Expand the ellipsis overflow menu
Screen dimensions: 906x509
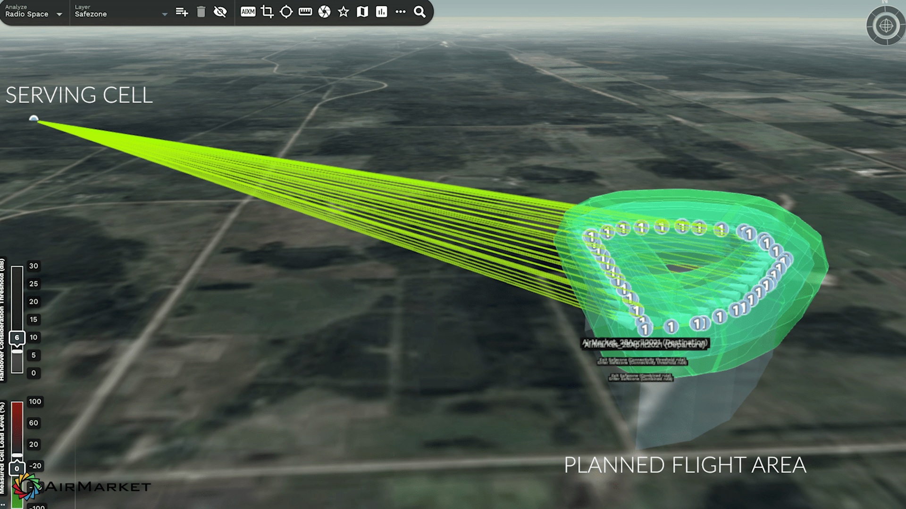(x=400, y=12)
